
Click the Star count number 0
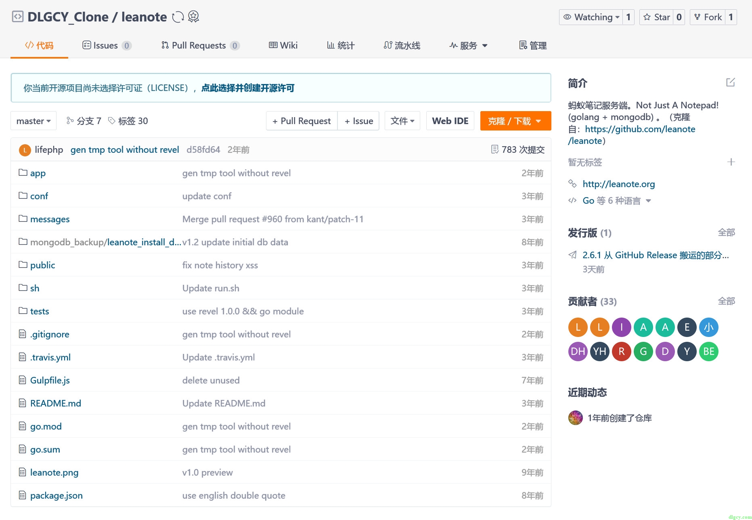tap(679, 17)
